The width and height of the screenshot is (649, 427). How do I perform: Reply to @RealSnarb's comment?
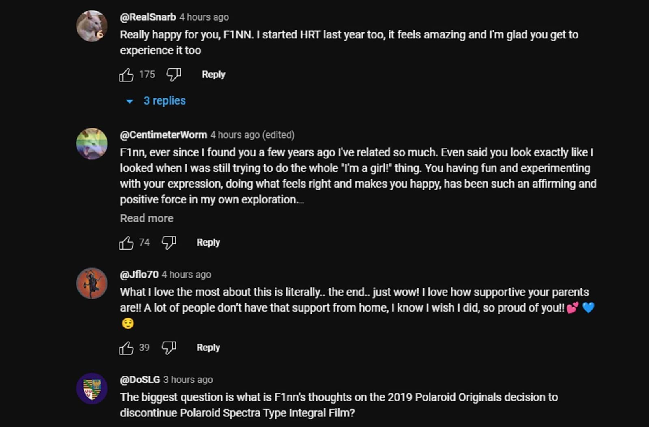click(x=213, y=74)
